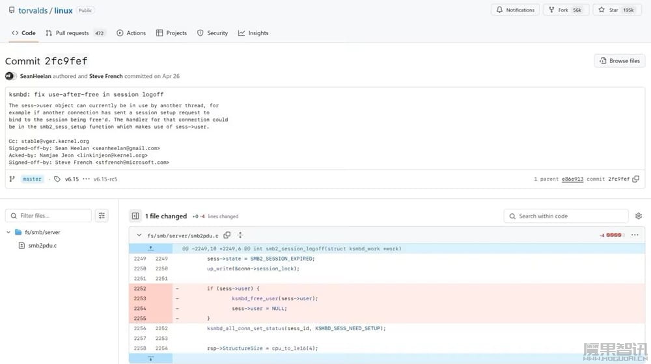Open the Actions tab

pos(132,32)
